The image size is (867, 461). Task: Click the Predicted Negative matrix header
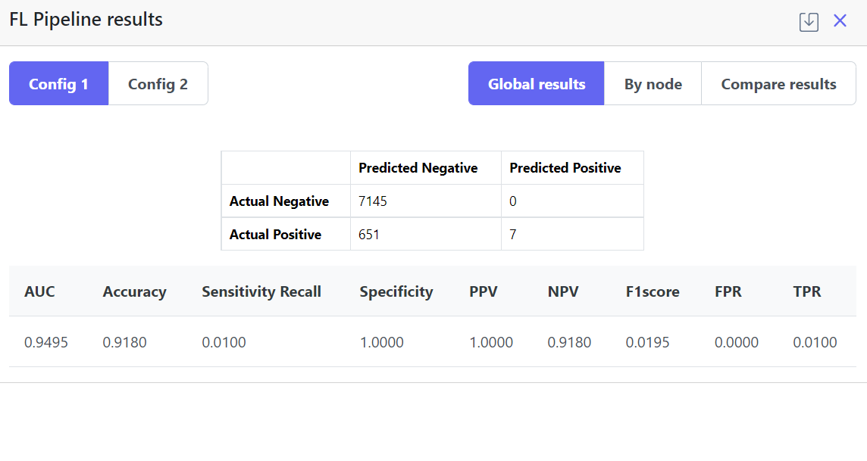(418, 168)
